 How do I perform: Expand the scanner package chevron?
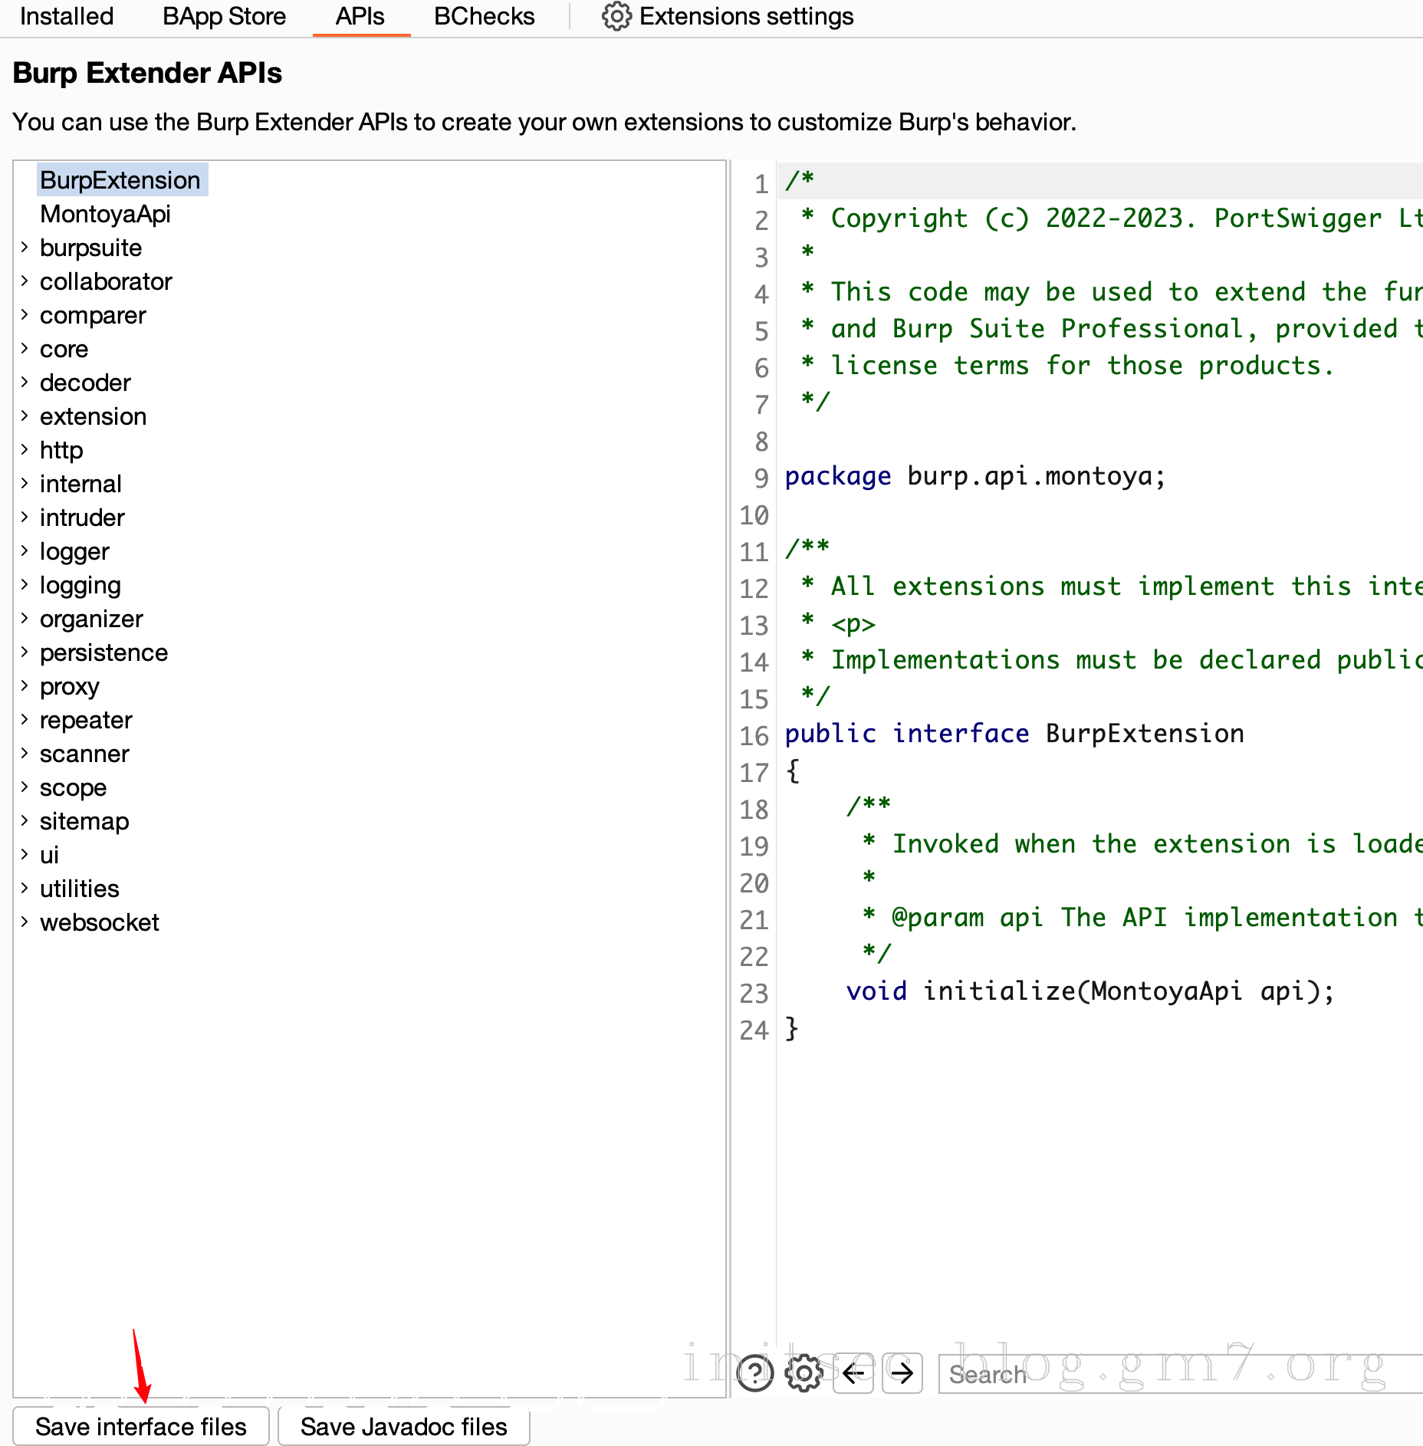(25, 753)
